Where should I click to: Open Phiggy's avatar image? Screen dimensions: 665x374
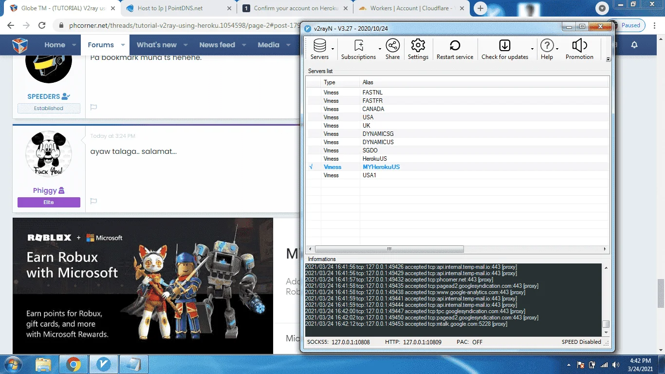click(x=49, y=154)
